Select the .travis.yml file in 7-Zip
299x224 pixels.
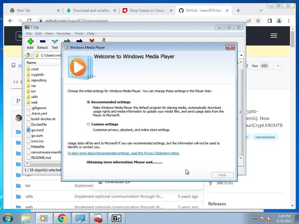(39, 113)
